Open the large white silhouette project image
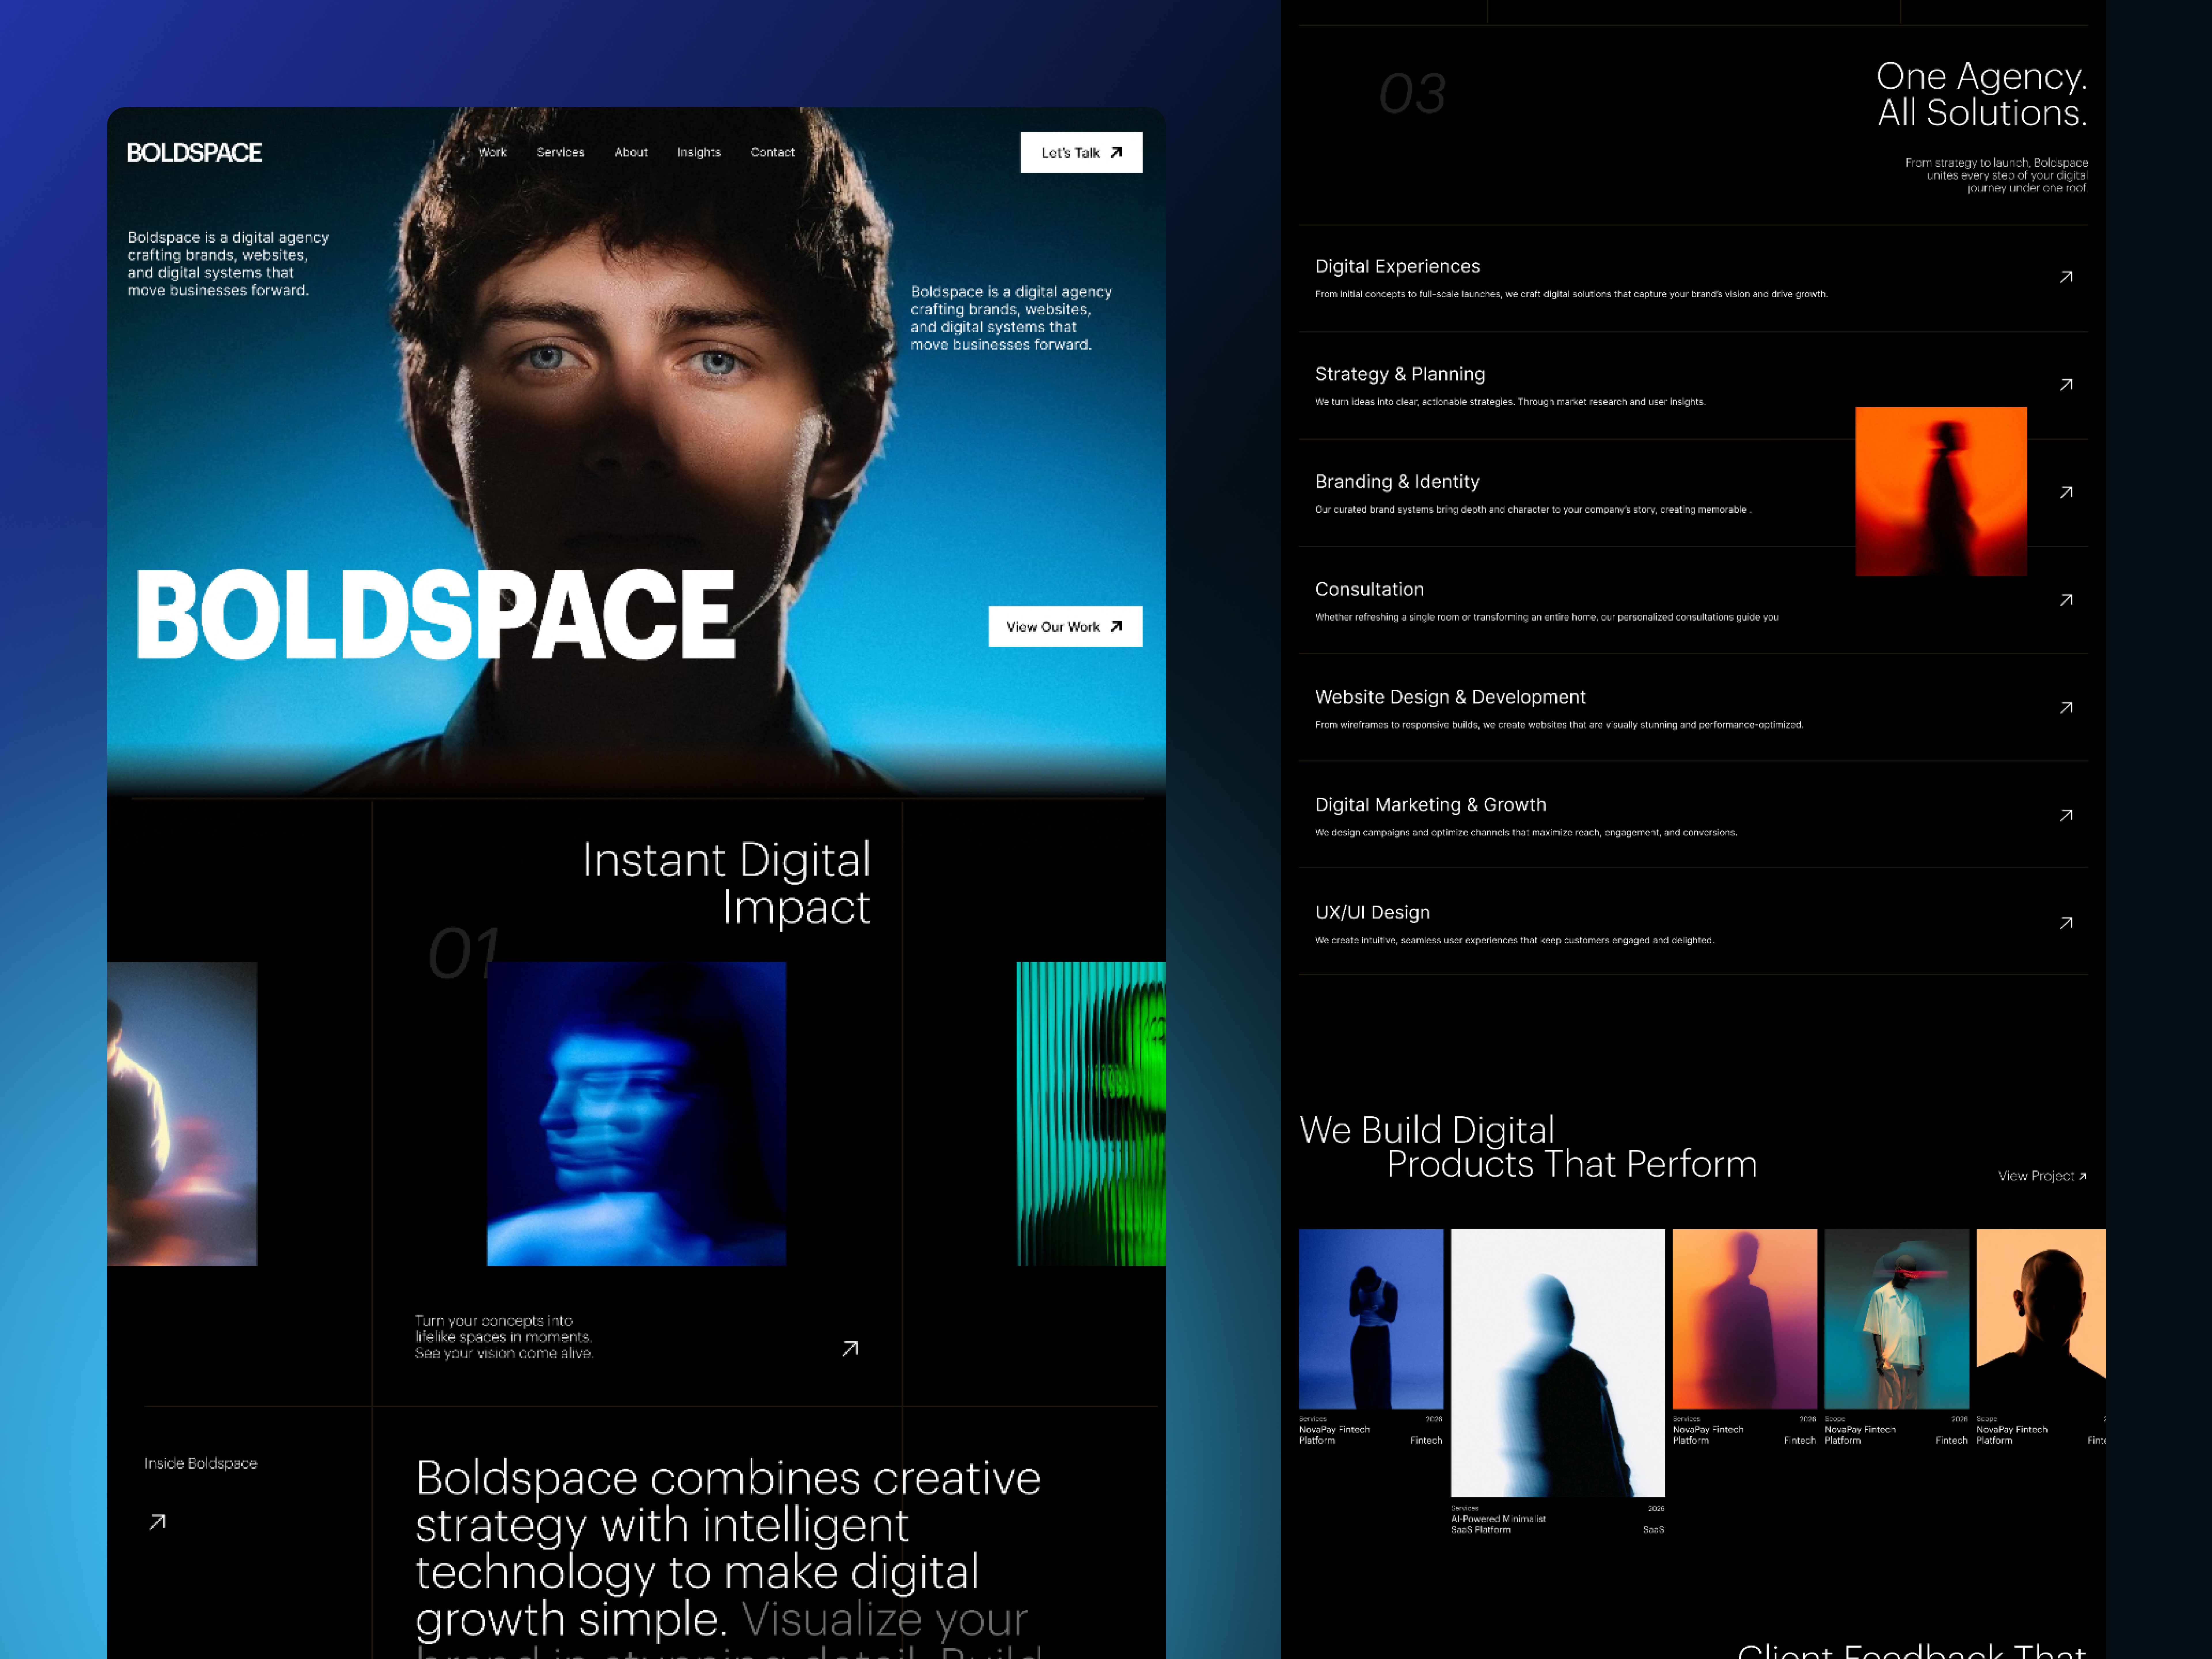The height and width of the screenshot is (1659, 2212). pyautogui.click(x=1558, y=1363)
